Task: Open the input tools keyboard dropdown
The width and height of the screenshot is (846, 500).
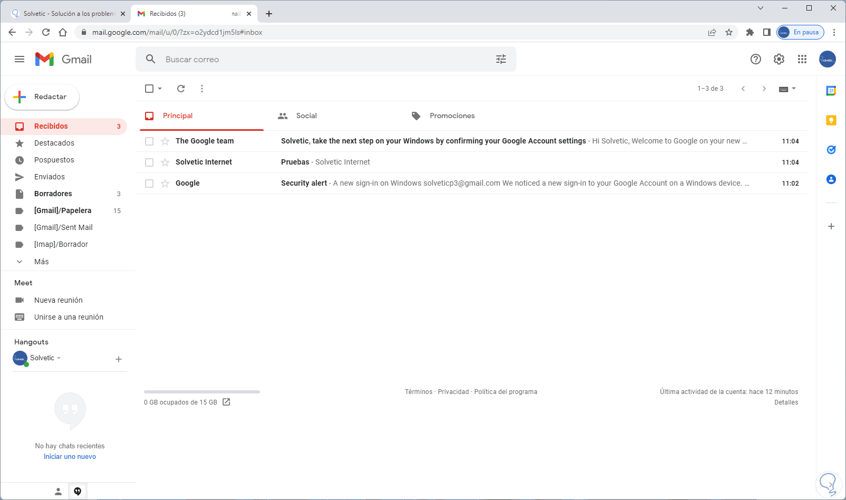Action: tap(787, 89)
